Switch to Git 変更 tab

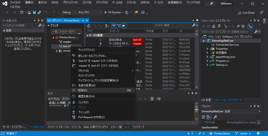206,100
